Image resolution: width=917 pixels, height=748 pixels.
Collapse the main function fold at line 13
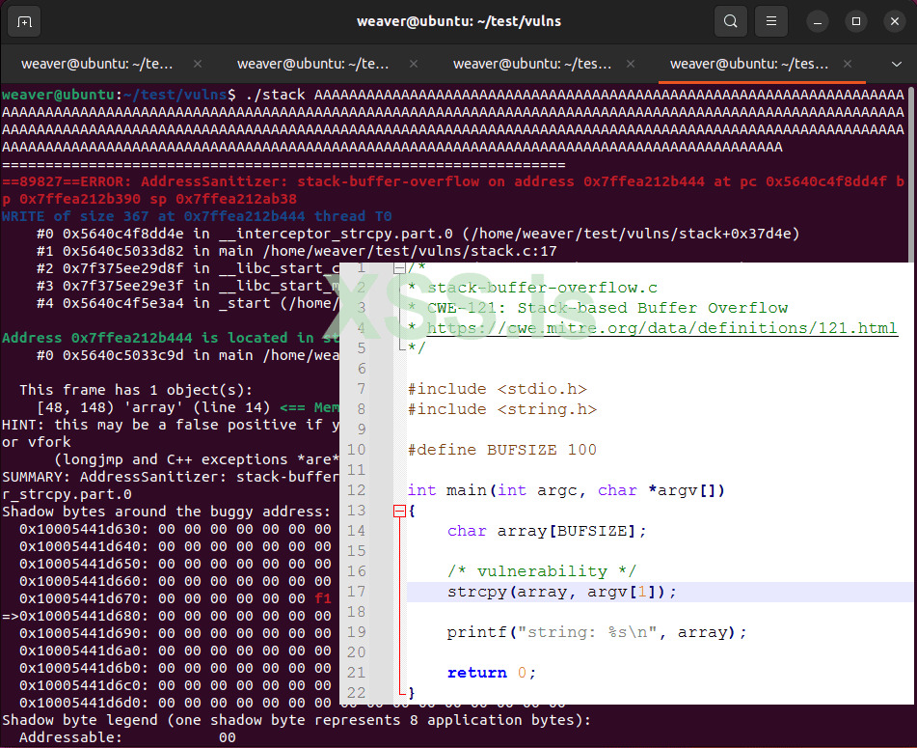(x=400, y=511)
